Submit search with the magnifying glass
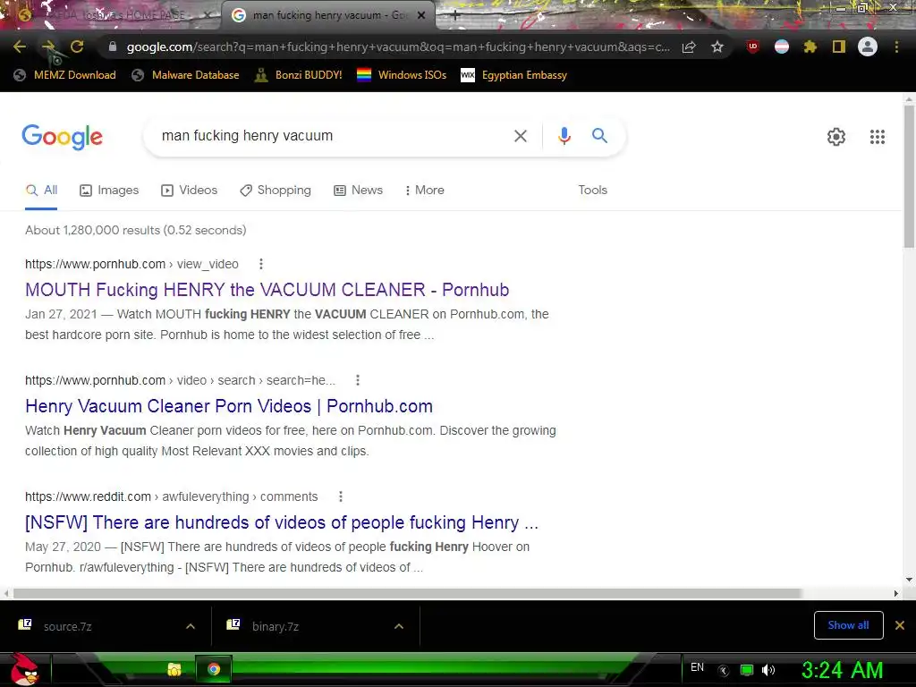 (x=599, y=136)
